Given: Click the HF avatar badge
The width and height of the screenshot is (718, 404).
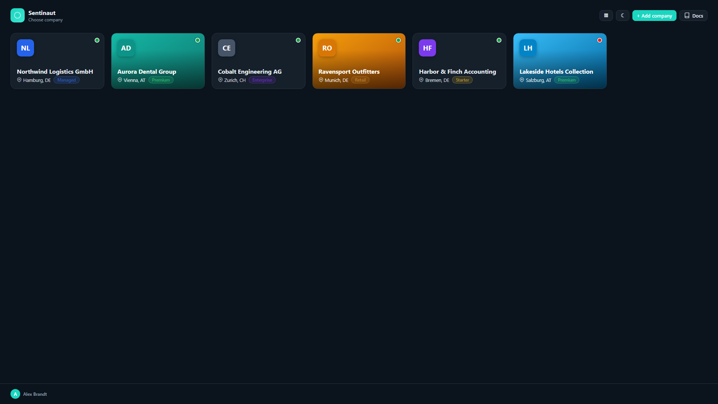Looking at the screenshot, I should coord(427,48).
